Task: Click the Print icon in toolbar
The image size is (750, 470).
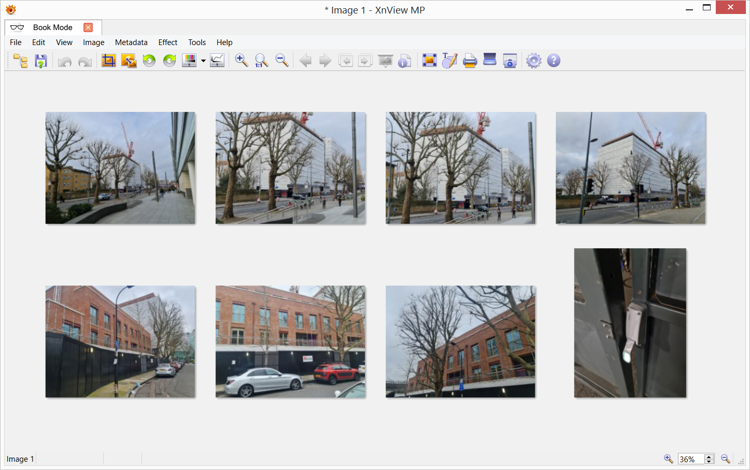Action: 470,61
